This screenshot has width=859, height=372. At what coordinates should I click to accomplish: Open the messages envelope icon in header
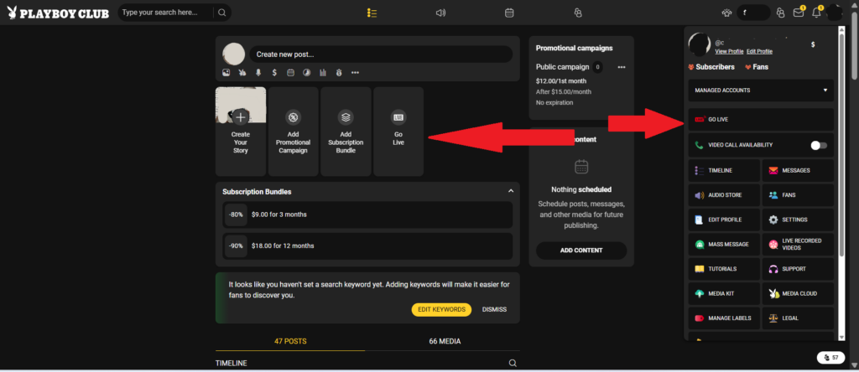tap(799, 13)
